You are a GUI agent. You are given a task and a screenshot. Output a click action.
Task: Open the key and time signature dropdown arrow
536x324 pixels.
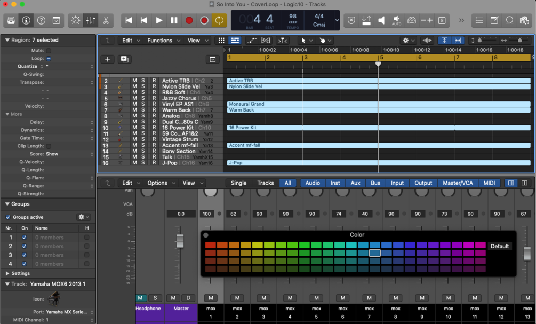tap(337, 20)
